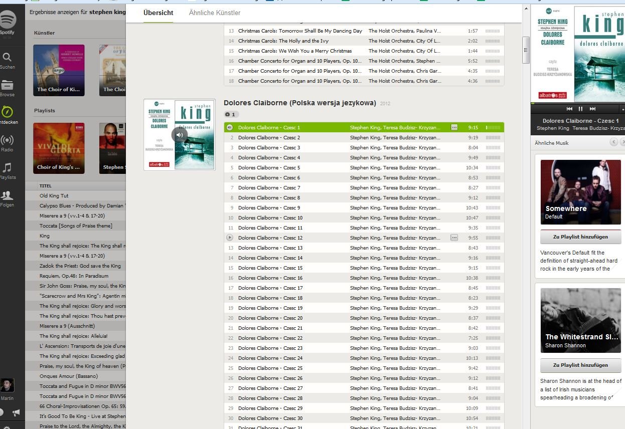Screen dimensions: 625x429
Task: Open The Choir of Ki... artist tile
Action: coord(59,70)
